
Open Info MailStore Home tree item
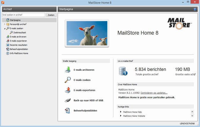[19, 53]
